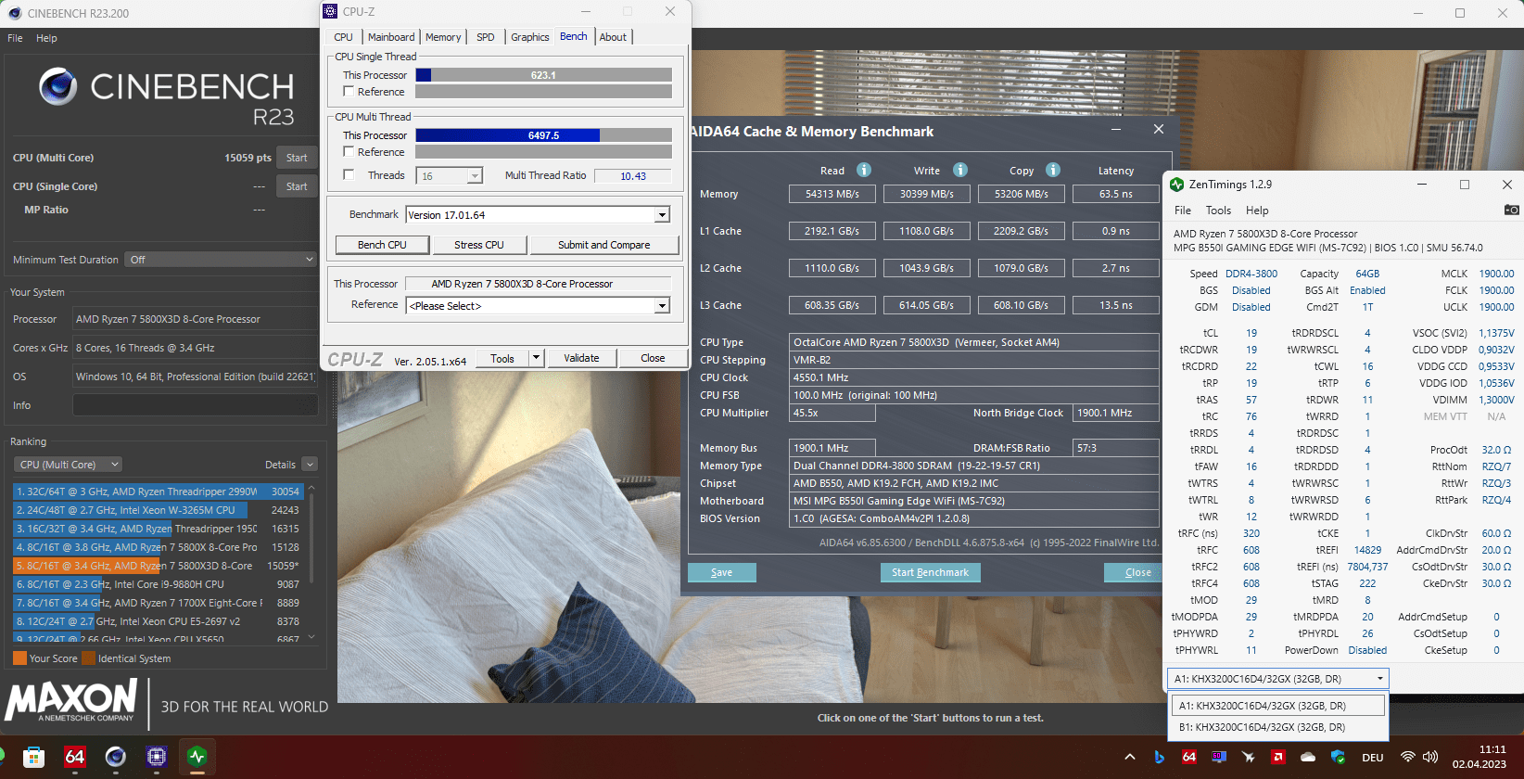
Task: Click Cinebench Info input field
Action: click(196, 405)
